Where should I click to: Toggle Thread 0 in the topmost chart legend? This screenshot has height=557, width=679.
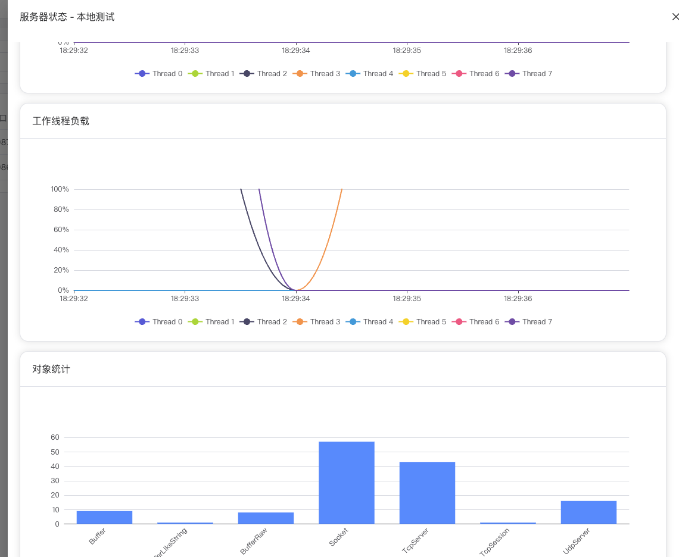(x=159, y=74)
